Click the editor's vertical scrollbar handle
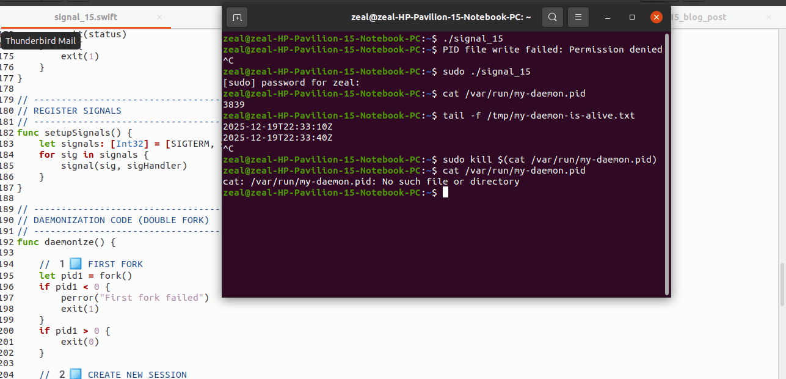786x379 pixels. click(782, 284)
